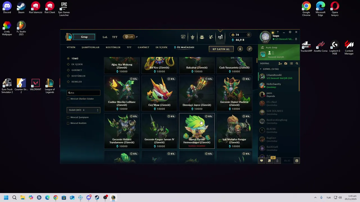
Task: Toggle the voice microphone icon in social panel
Action: click(x=277, y=161)
